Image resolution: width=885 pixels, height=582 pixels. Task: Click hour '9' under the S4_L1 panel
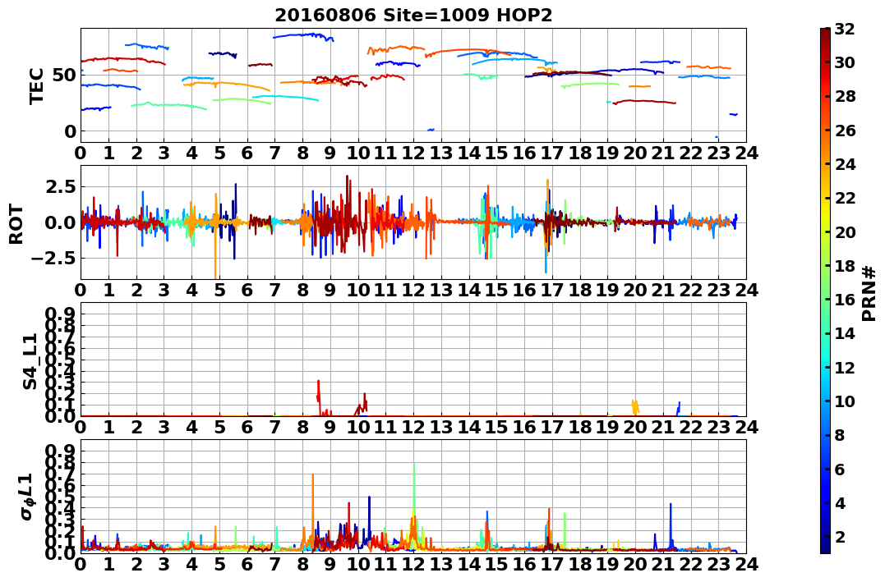pyautogui.click(x=330, y=427)
